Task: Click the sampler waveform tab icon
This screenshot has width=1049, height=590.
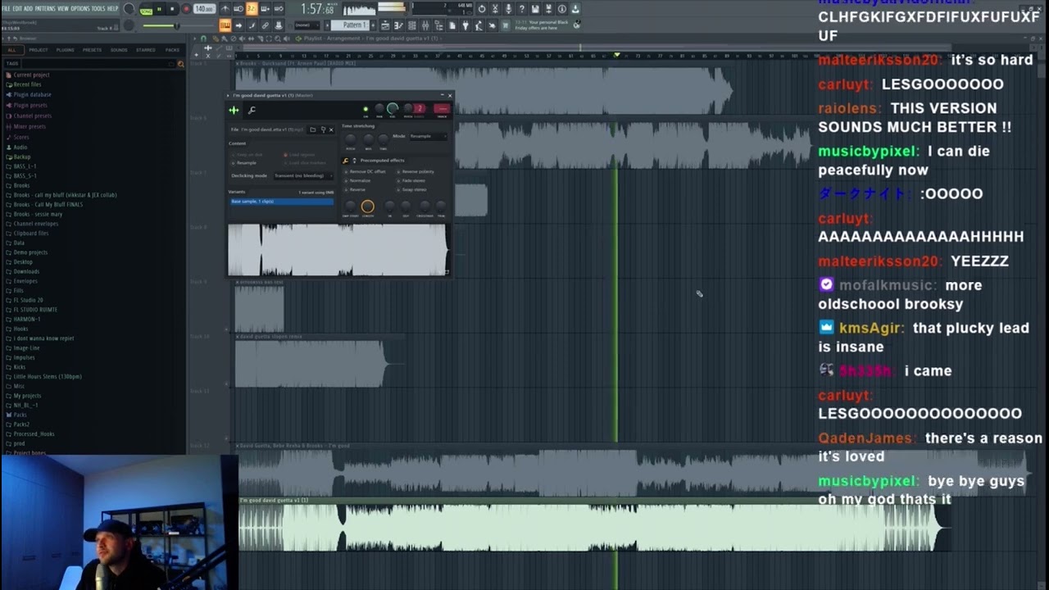Action: (234, 110)
